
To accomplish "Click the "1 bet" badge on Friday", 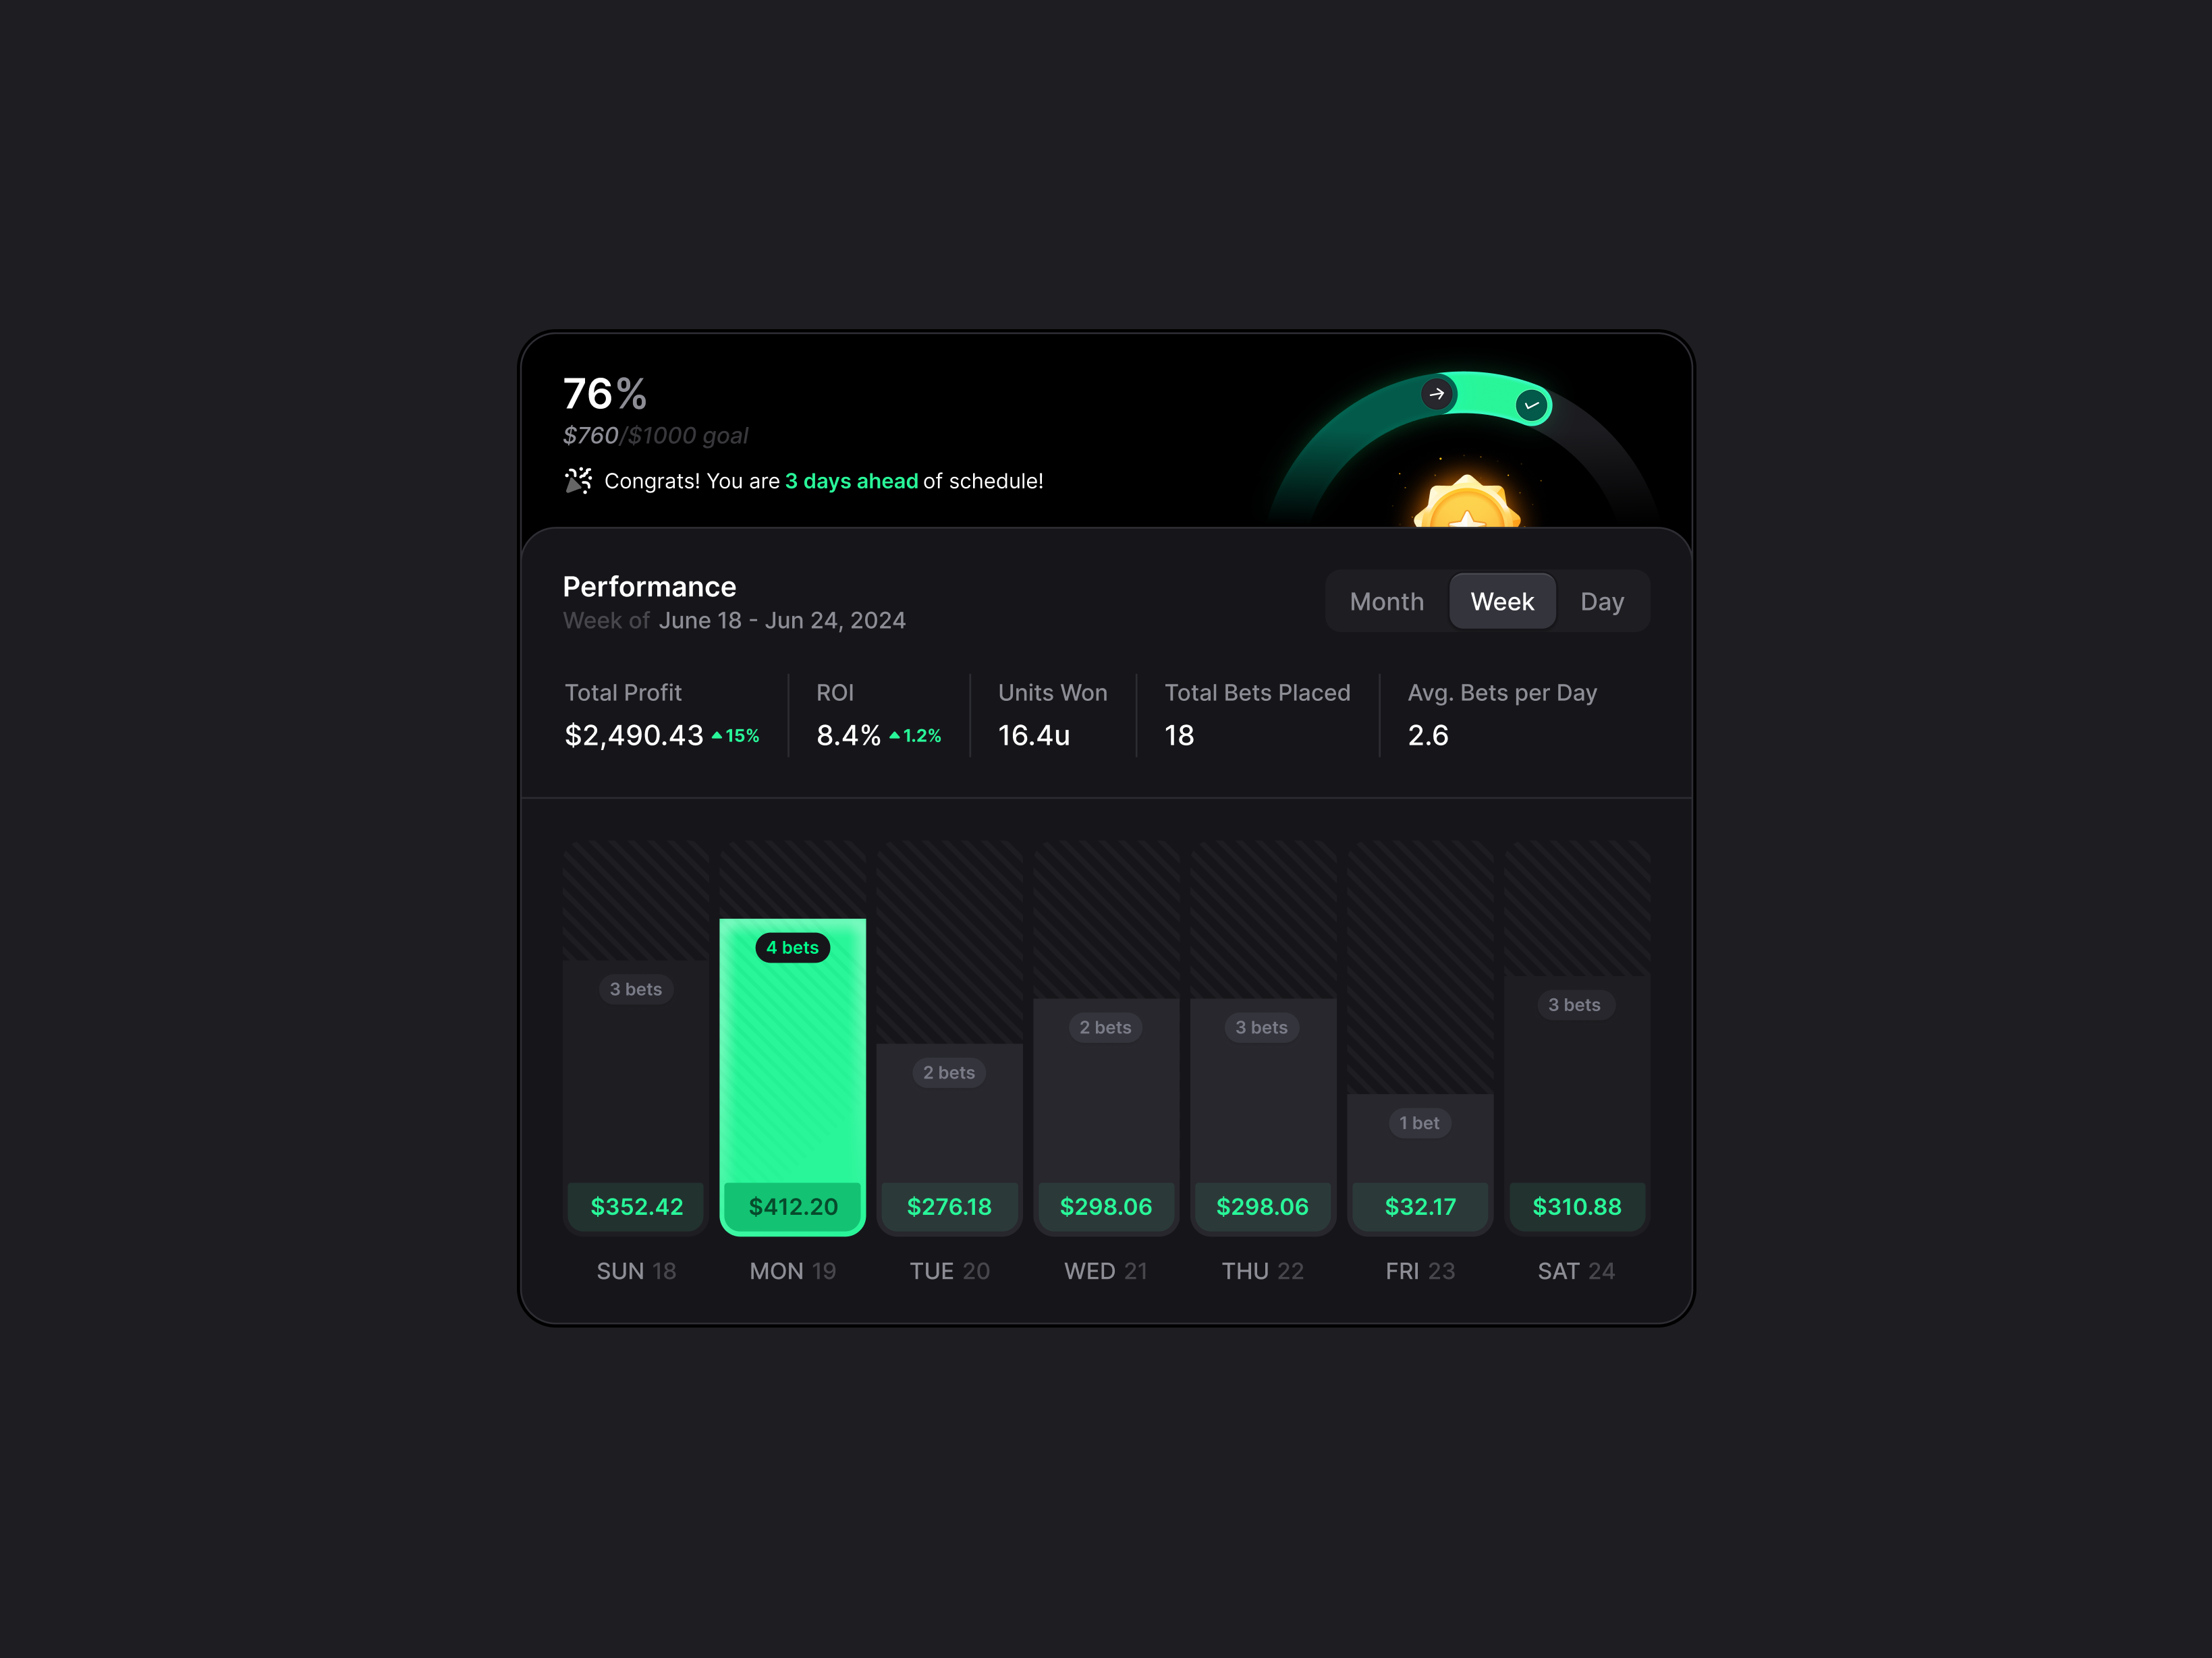I will (x=1419, y=1123).
